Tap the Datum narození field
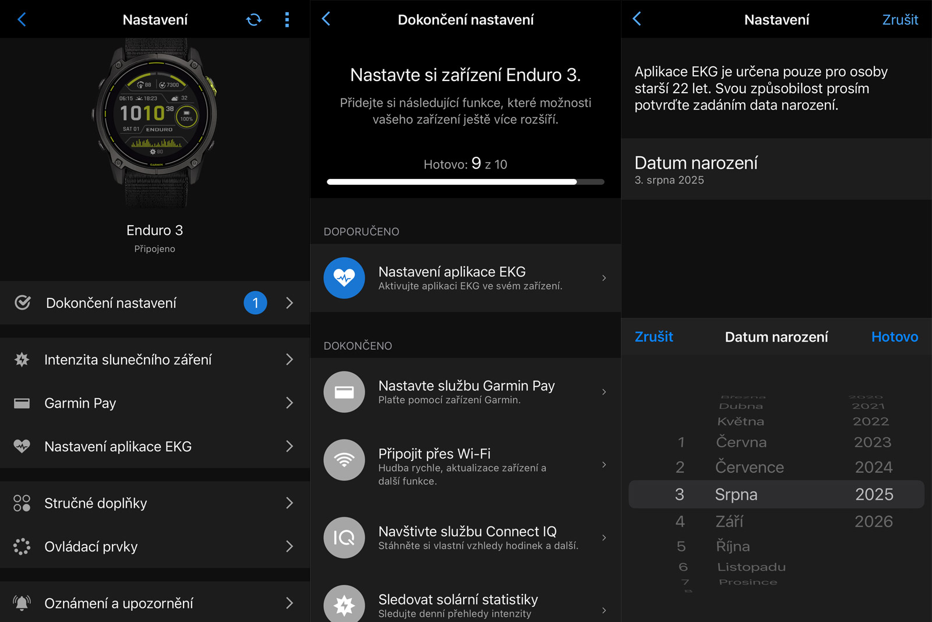 pyautogui.click(x=776, y=170)
